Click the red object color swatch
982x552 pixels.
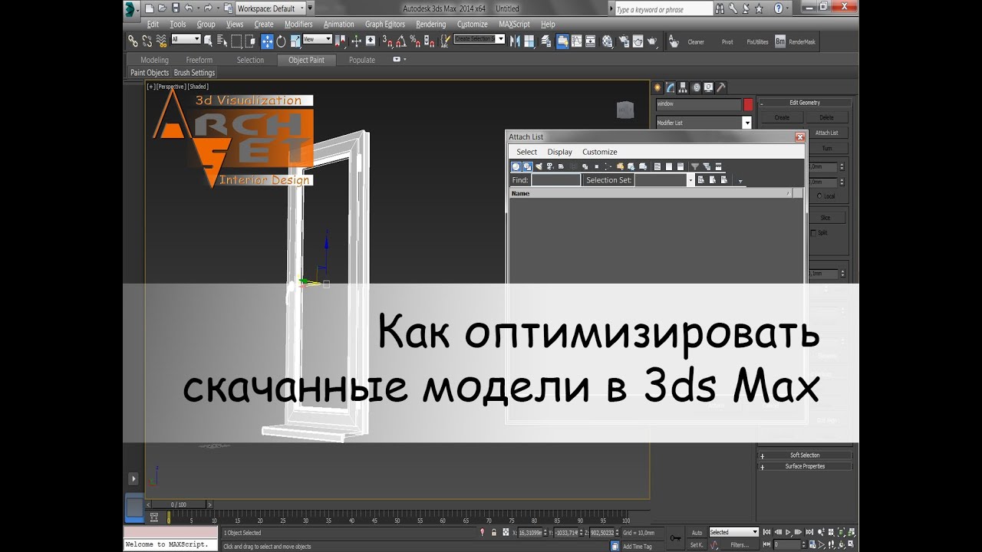[x=748, y=104]
